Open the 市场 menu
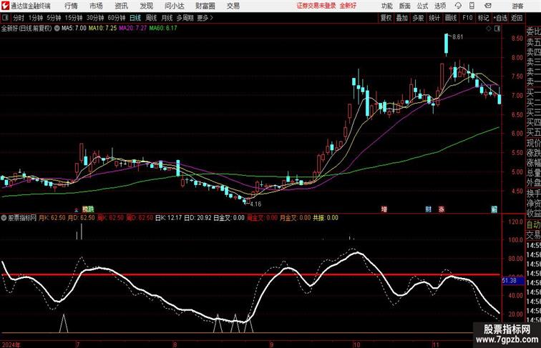The width and height of the screenshot is (541, 348). tap(97, 6)
